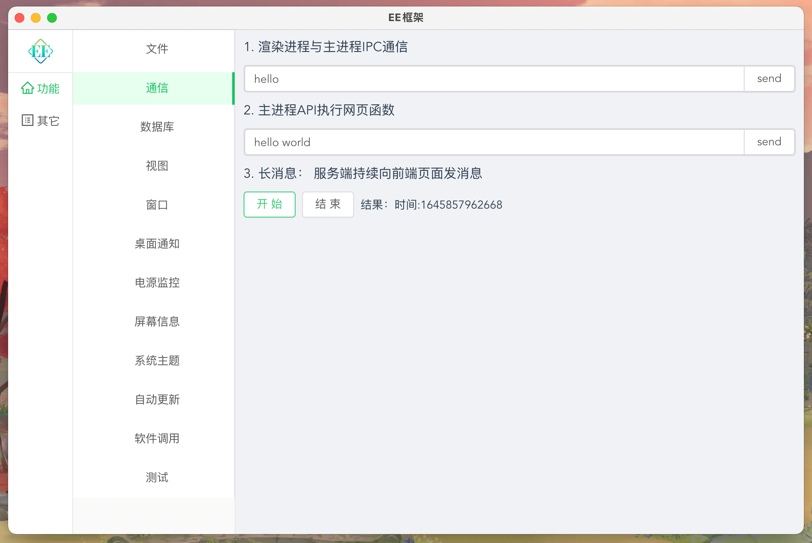Click the green maximize window button
Screen dimensions: 812x543
coord(52,18)
